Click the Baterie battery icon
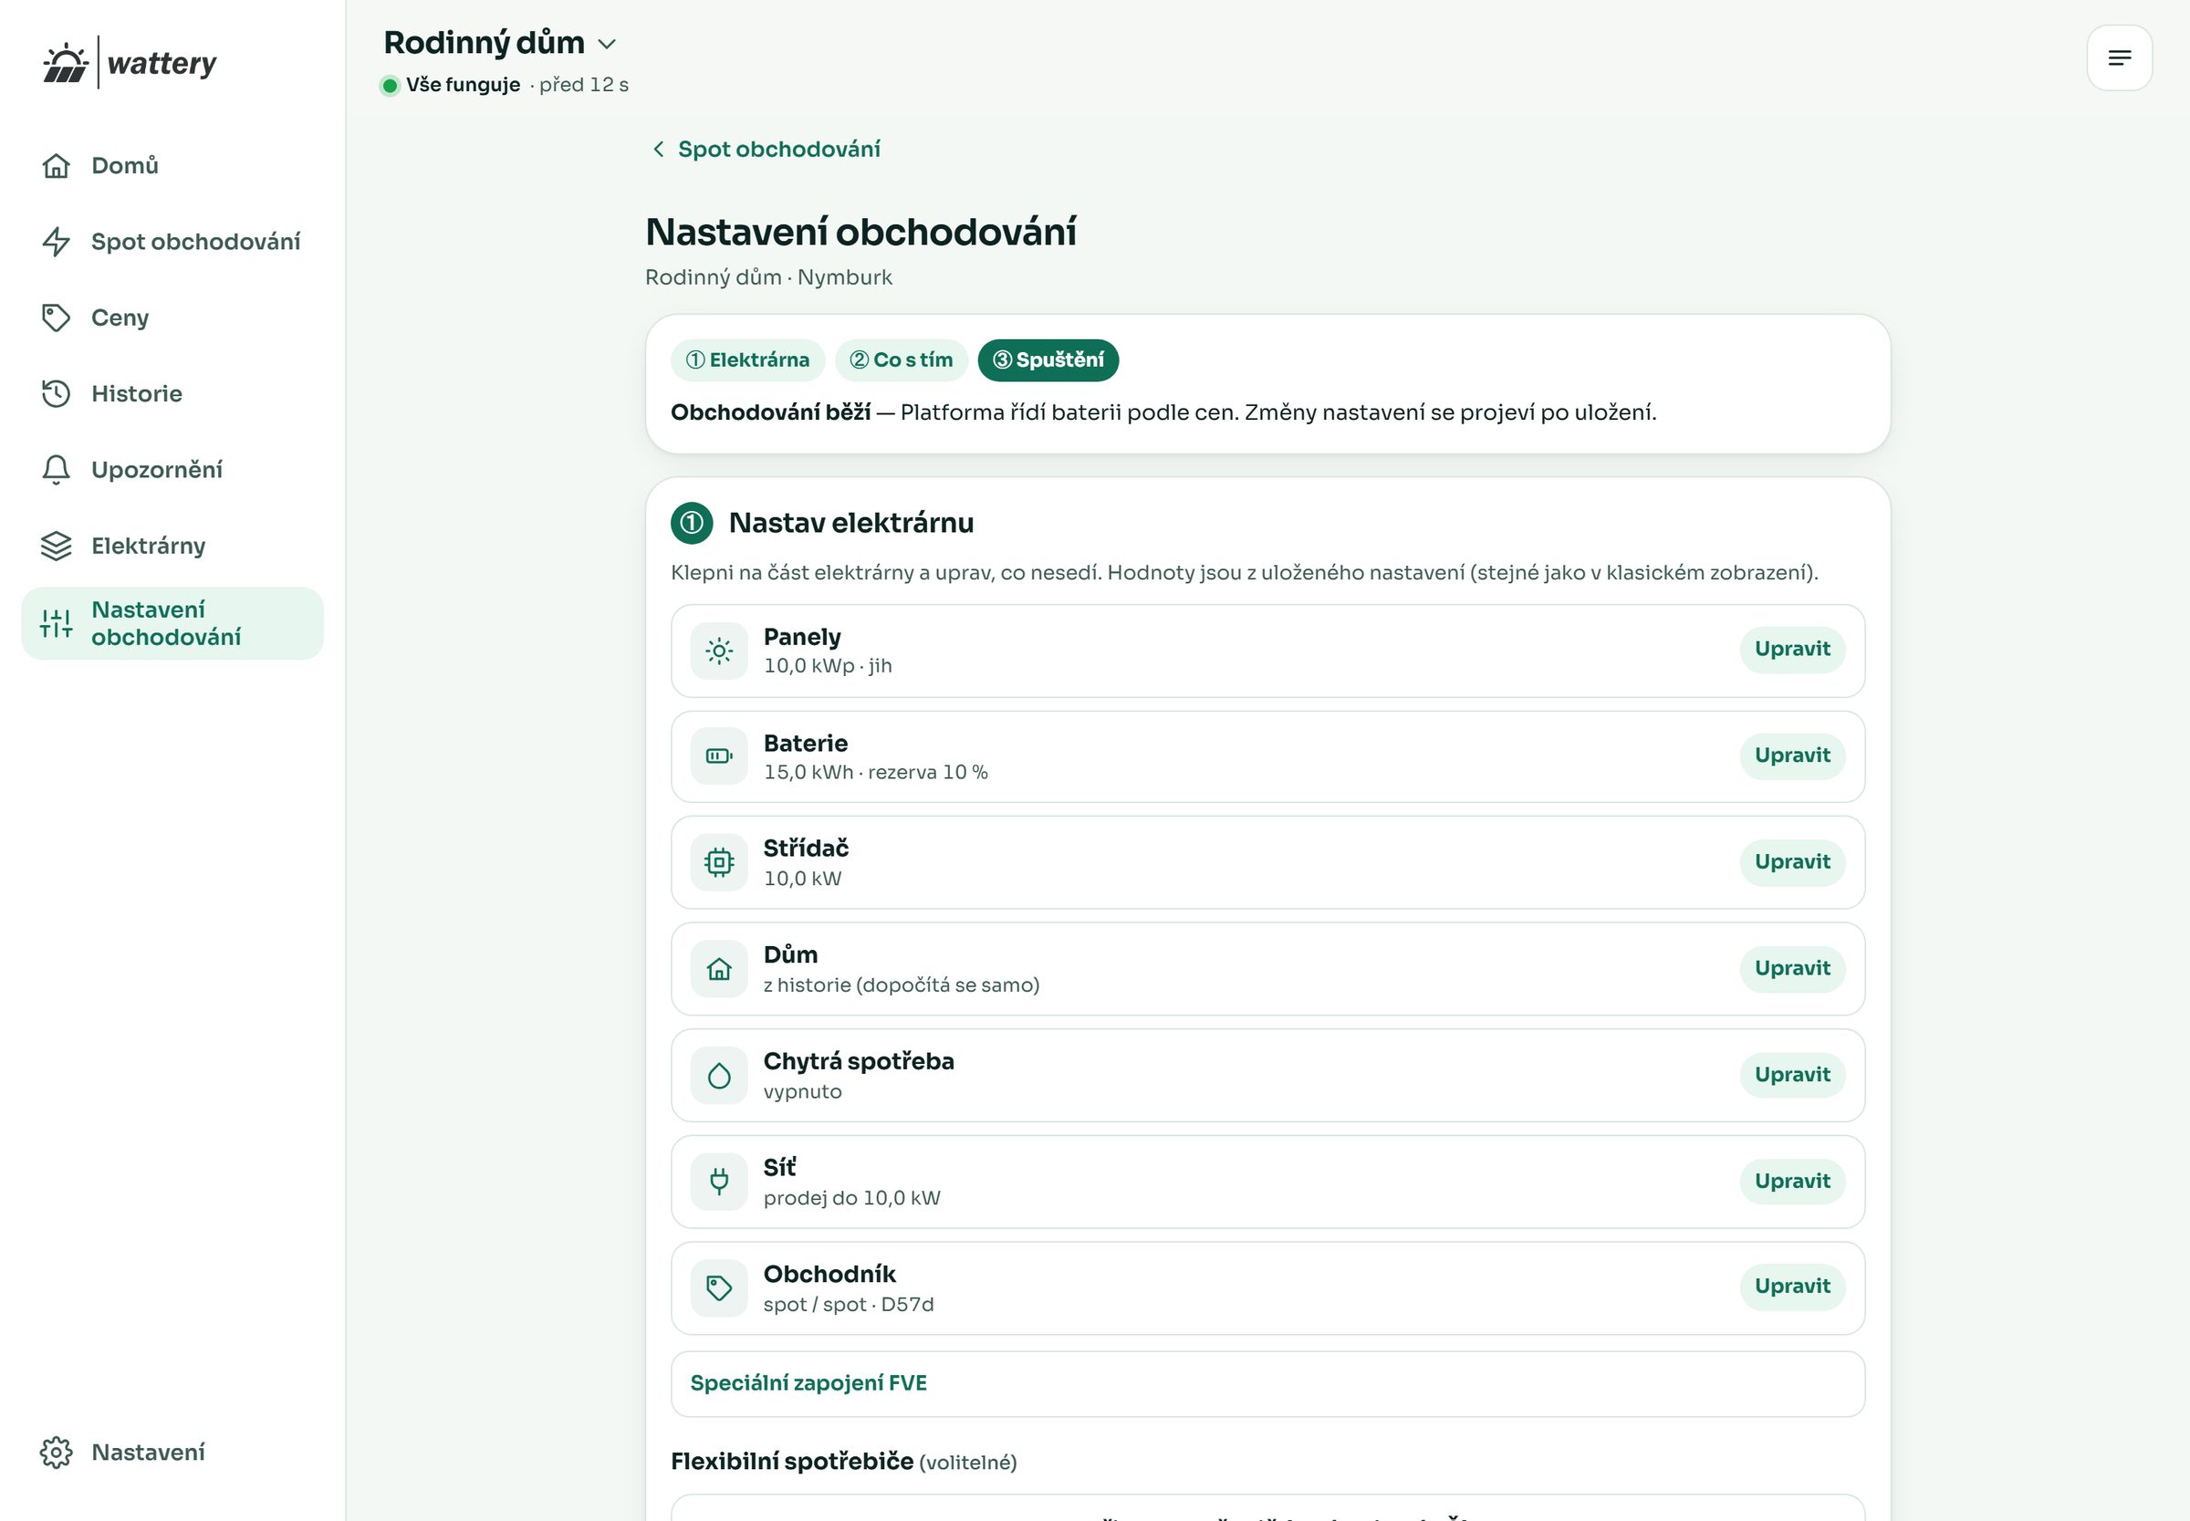The height and width of the screenshot is (1521, 2190). point(718,756)
